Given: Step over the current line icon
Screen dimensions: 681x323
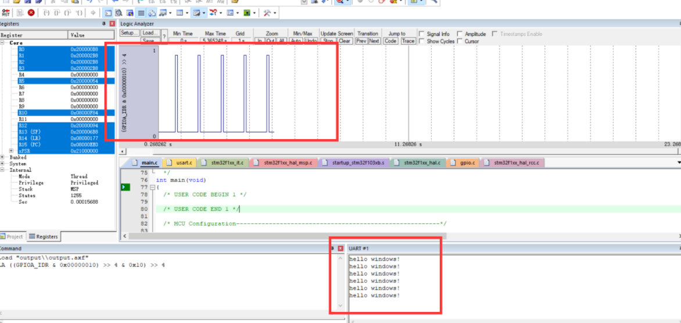Looking at the screenshot, I should (x=57, y=13).
